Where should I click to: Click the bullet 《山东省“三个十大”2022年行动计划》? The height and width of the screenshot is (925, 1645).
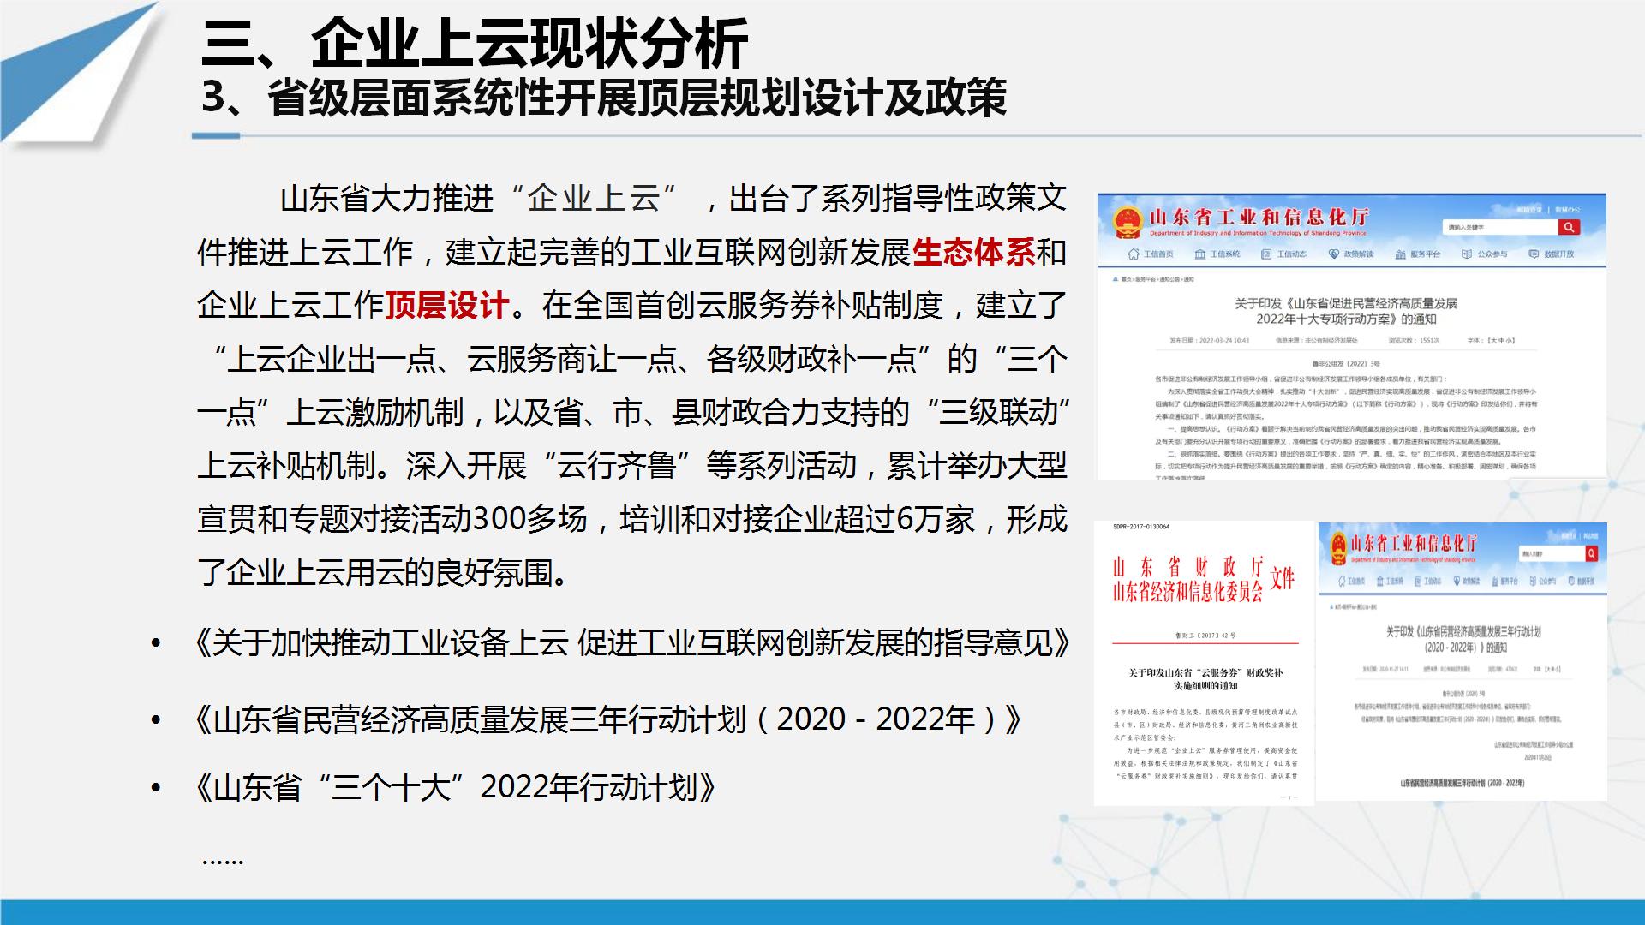click(455, 787)
